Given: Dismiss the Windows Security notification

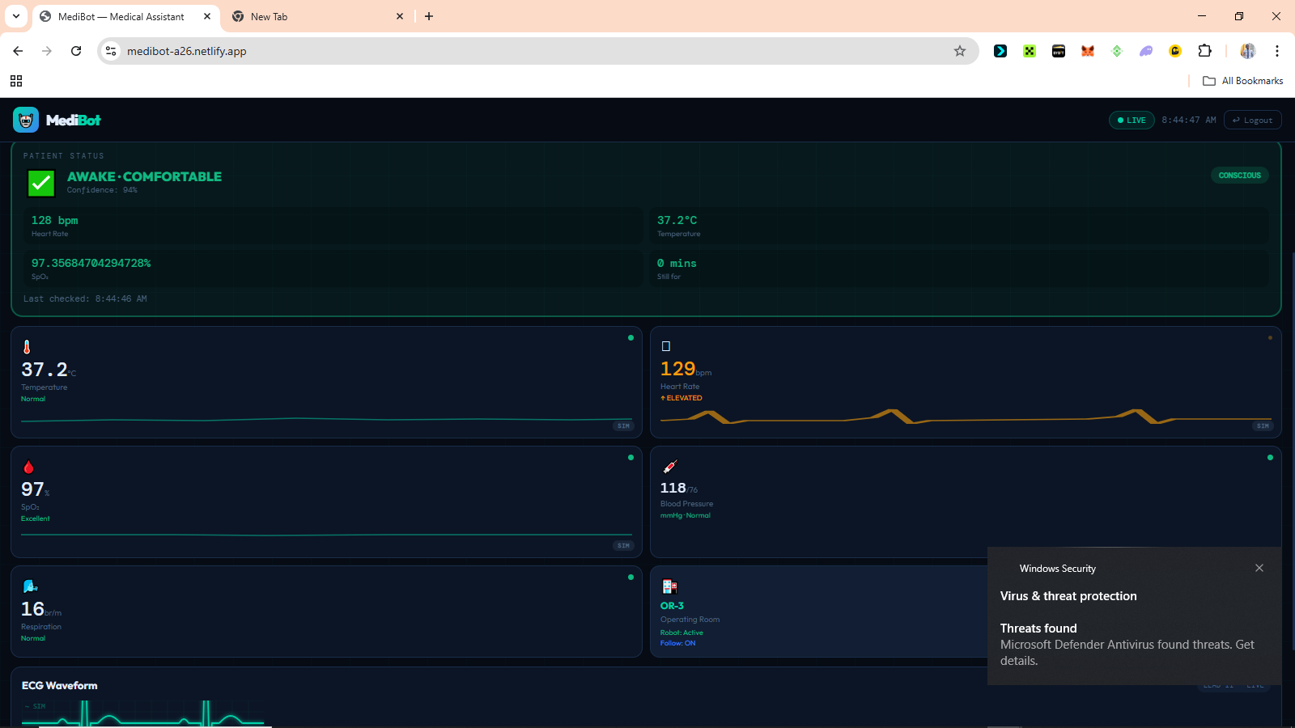Looking at the screenshot, I should click(x=1259, y=568).
